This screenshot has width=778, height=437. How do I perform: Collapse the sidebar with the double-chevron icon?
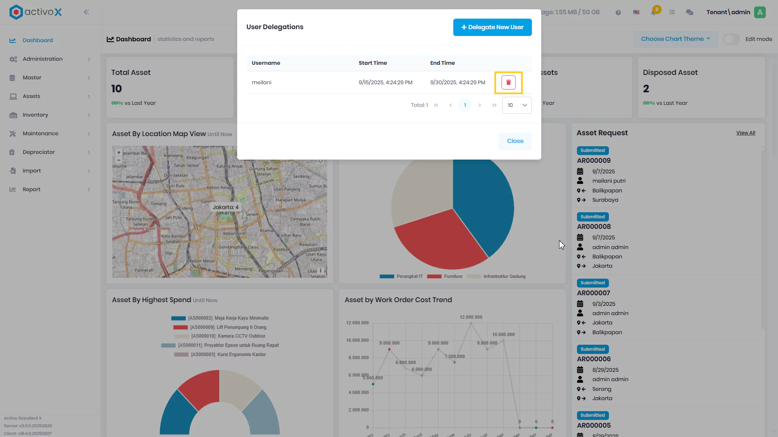click(x=86, y=12)
